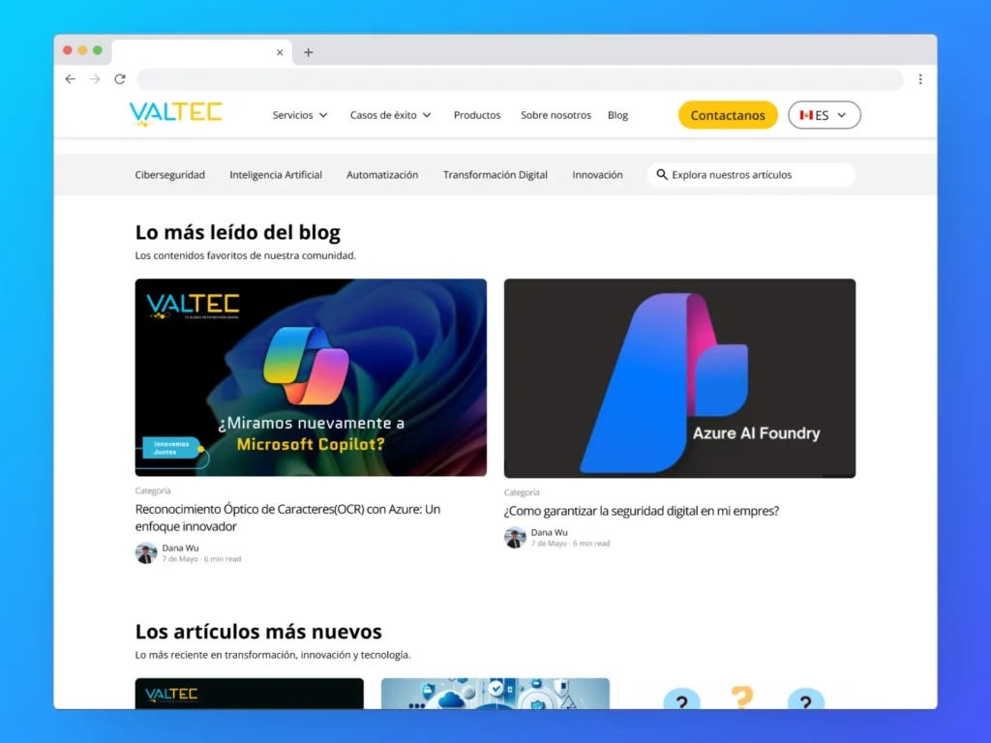Open the Blog nav link

tap(617, 115)
